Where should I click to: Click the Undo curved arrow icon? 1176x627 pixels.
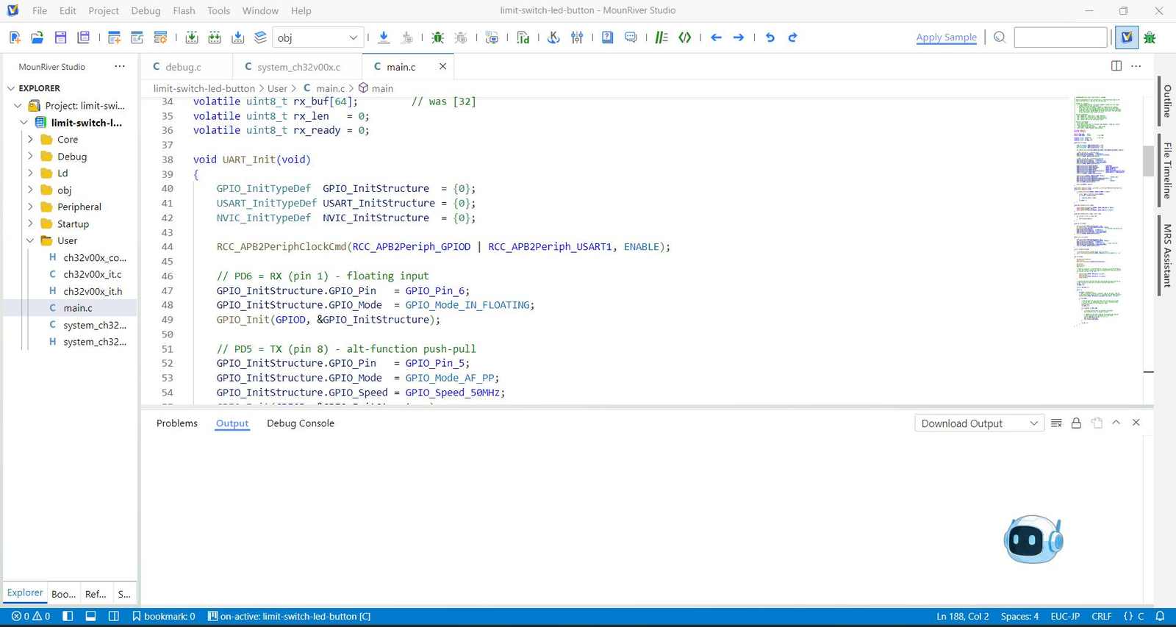coord(770,37)
